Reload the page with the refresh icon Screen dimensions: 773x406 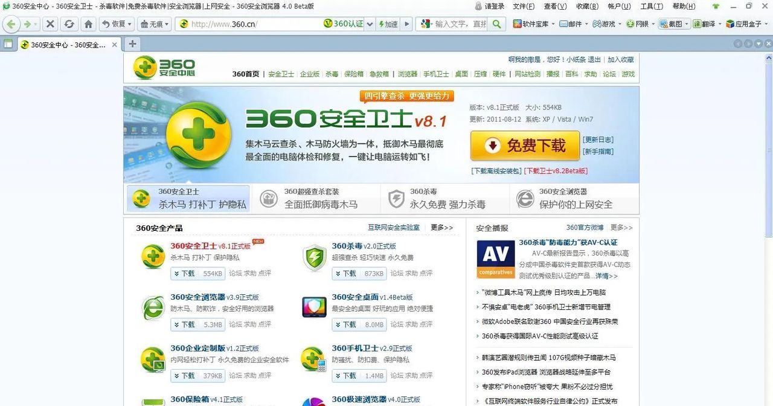(69, 24)
